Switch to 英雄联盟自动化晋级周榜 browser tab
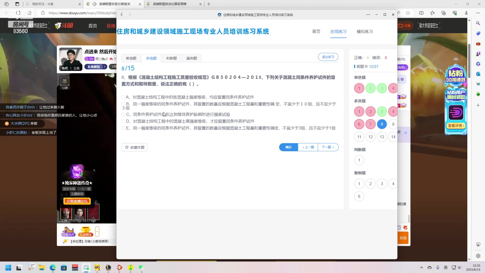Screen dimensions: 485x273 [x=174, y=4]
